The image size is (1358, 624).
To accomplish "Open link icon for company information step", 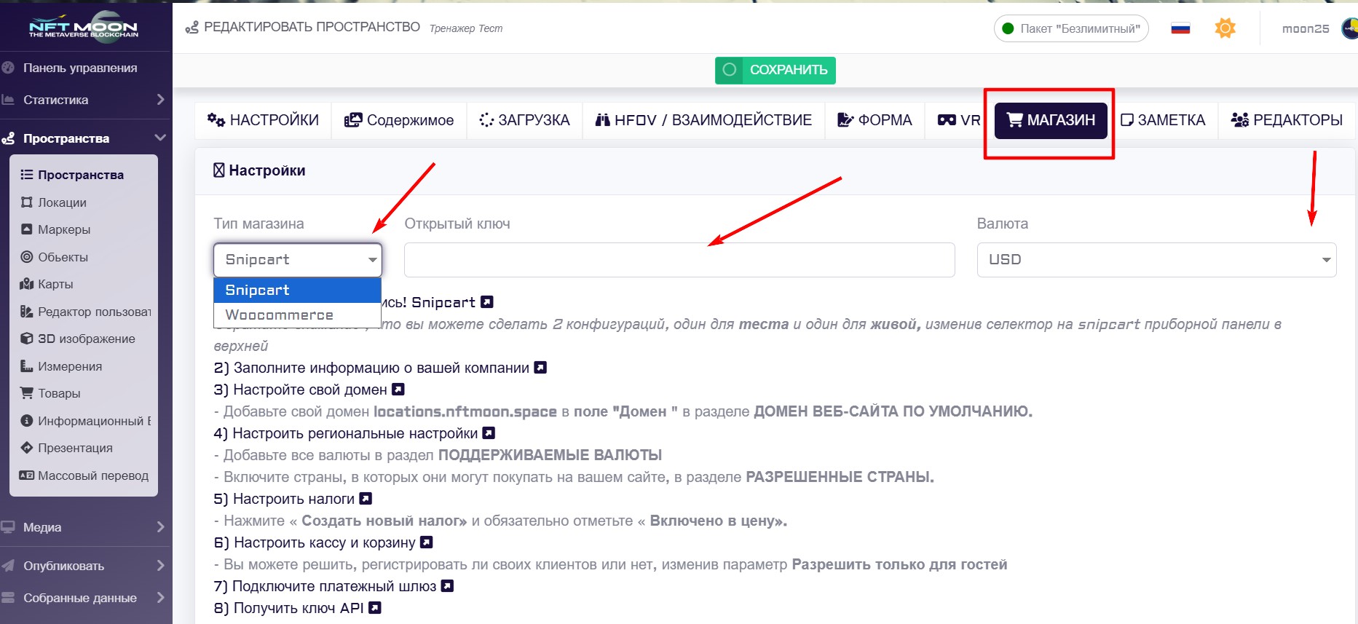I will coord(540,367).
